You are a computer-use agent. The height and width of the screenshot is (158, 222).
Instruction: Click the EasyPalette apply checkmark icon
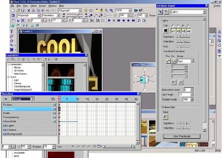point(8,60)
